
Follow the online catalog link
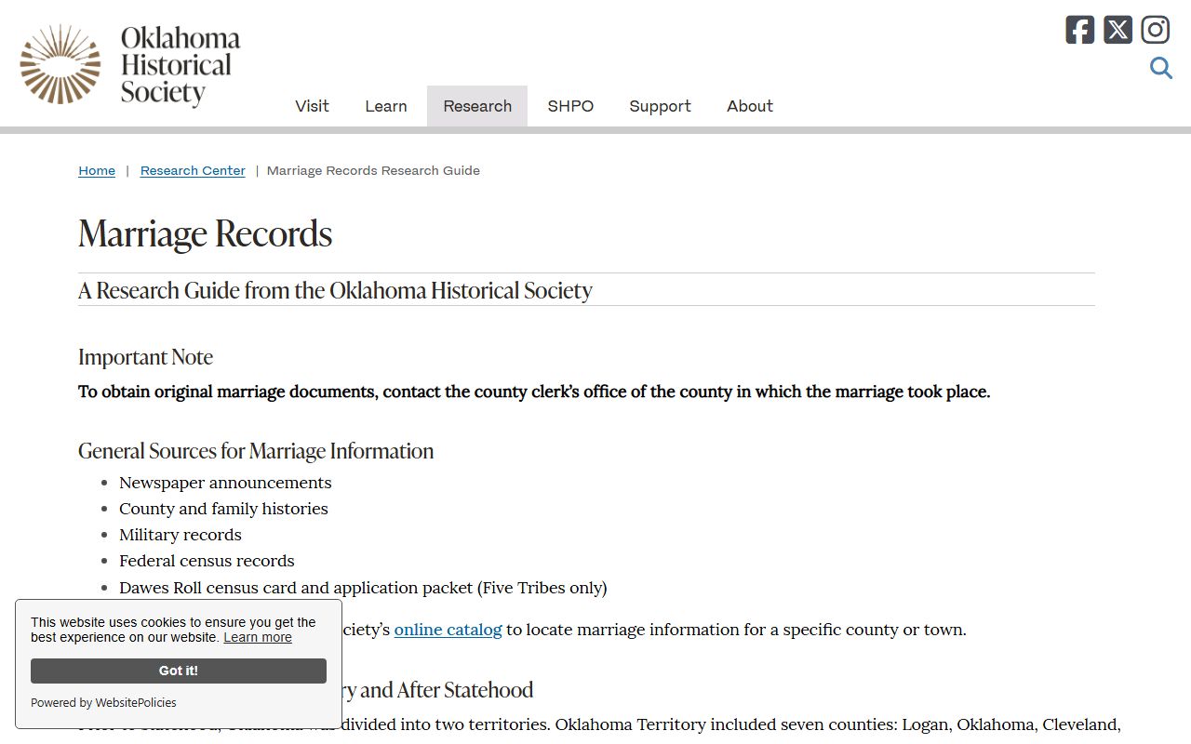pyautogui.click(x=448, y=630)
